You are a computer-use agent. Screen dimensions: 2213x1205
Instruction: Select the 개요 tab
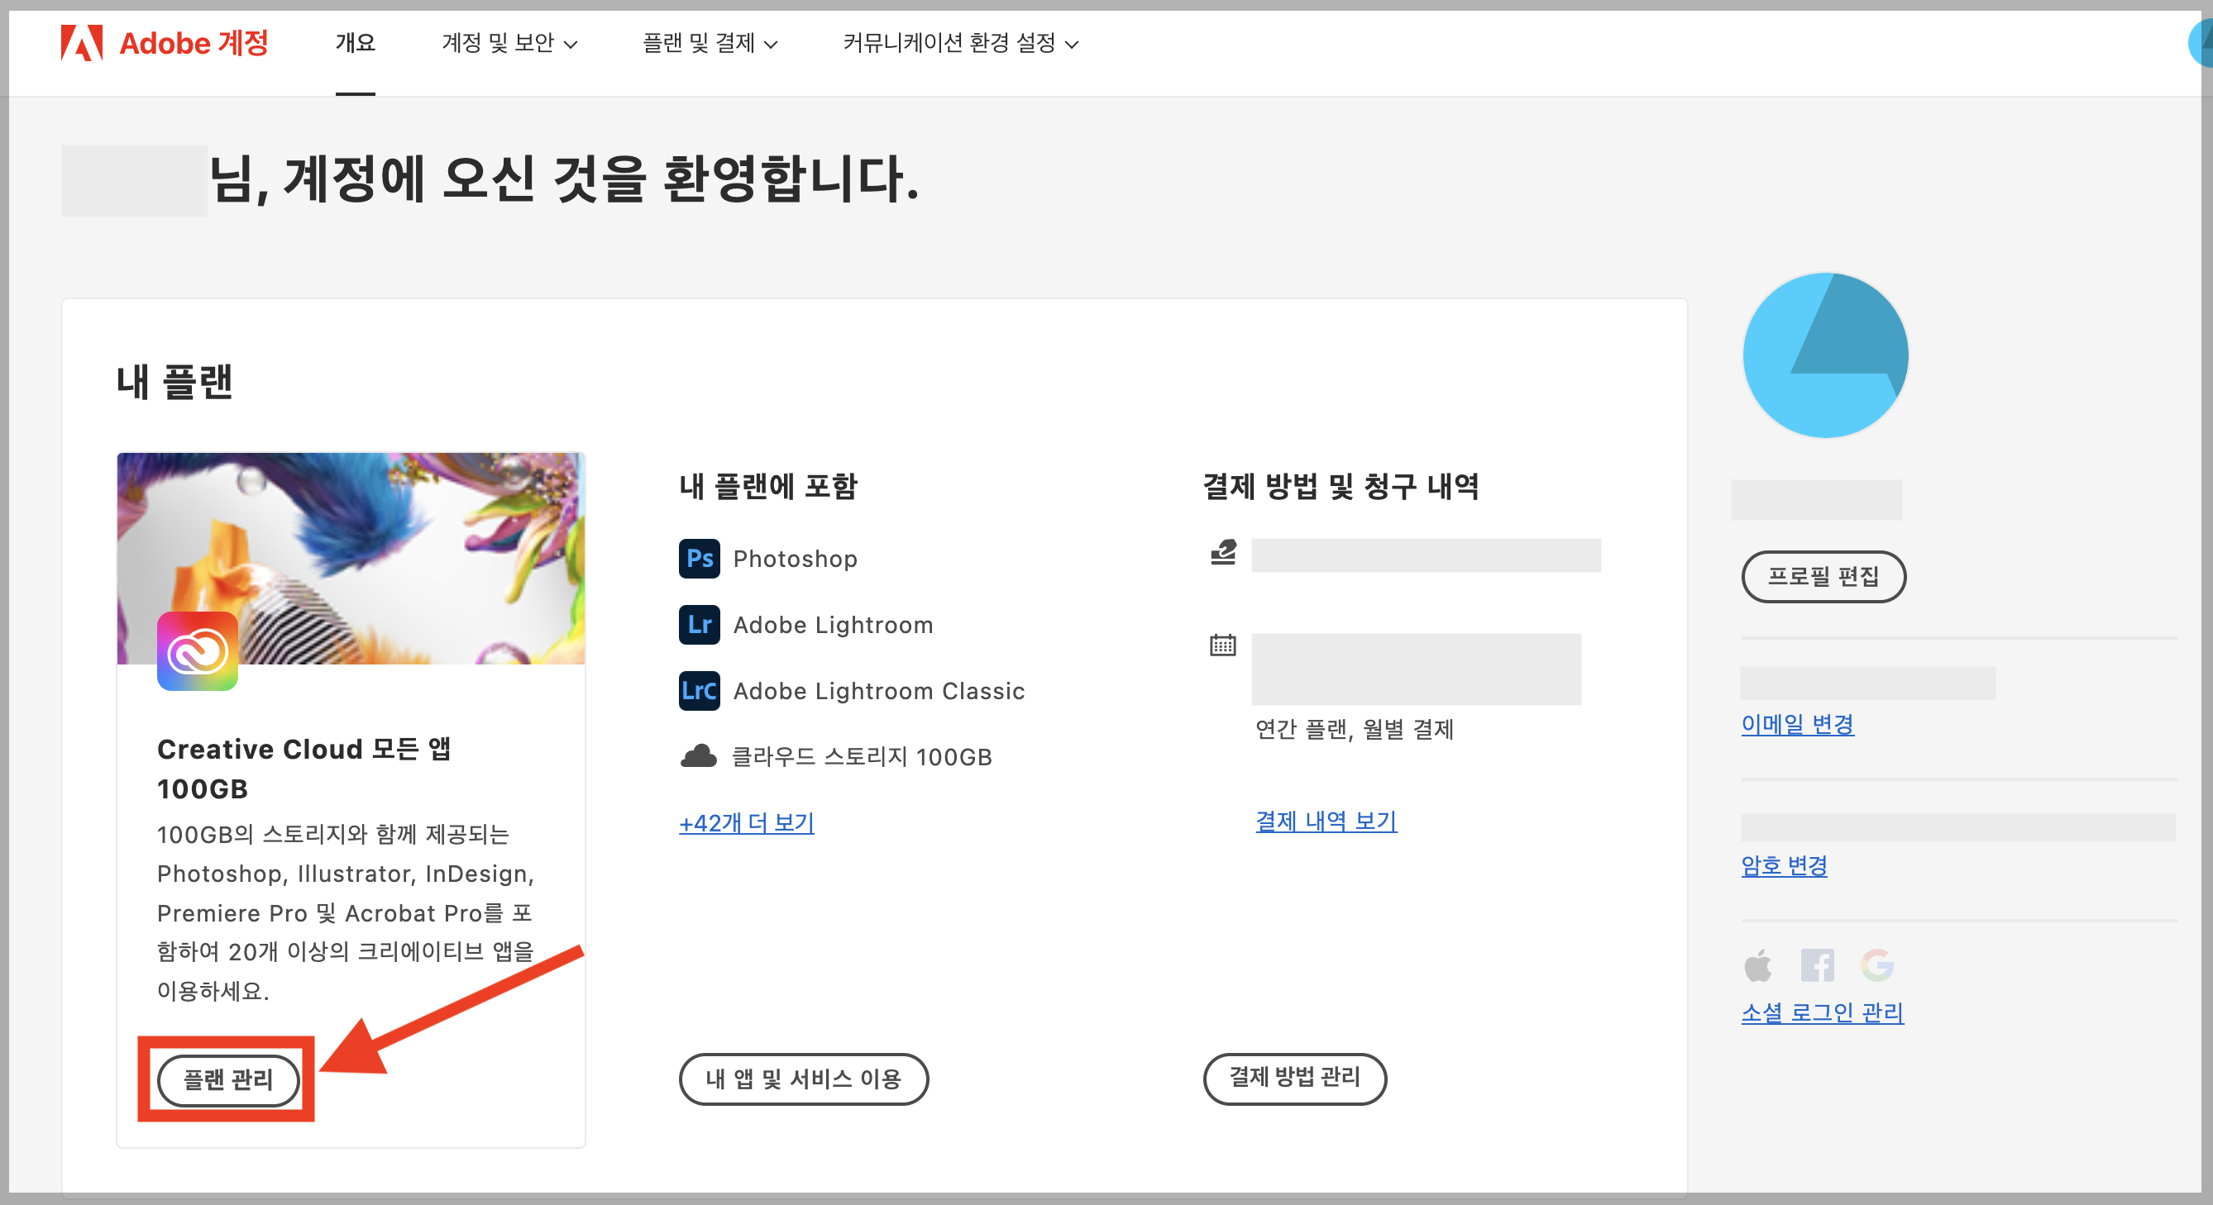pyautogui.click(x=355, y=43)
